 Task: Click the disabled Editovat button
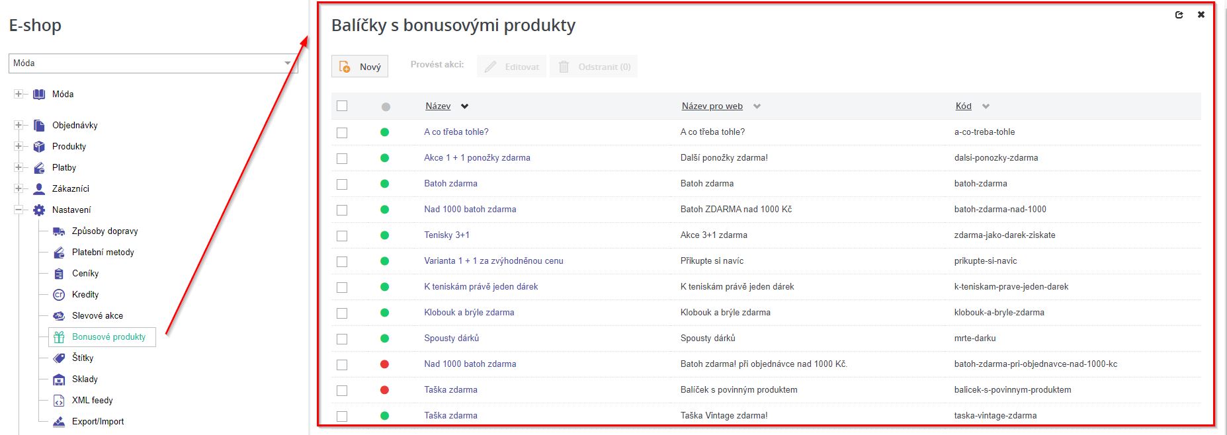tap(512, 66)
